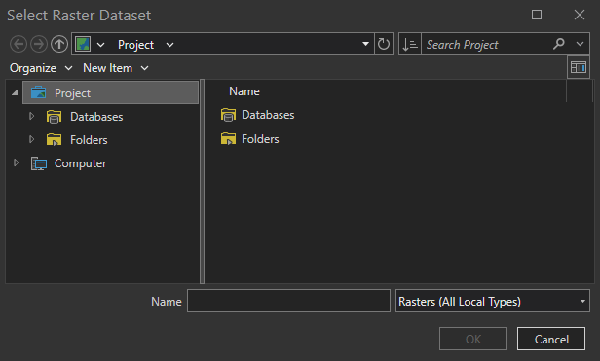The height and width of the screenshot is (361, 600).
Task: Open the New Item menu
Action: (115, 68)
